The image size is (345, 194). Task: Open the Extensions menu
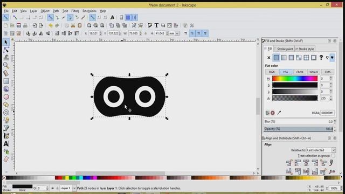[89, 11]
